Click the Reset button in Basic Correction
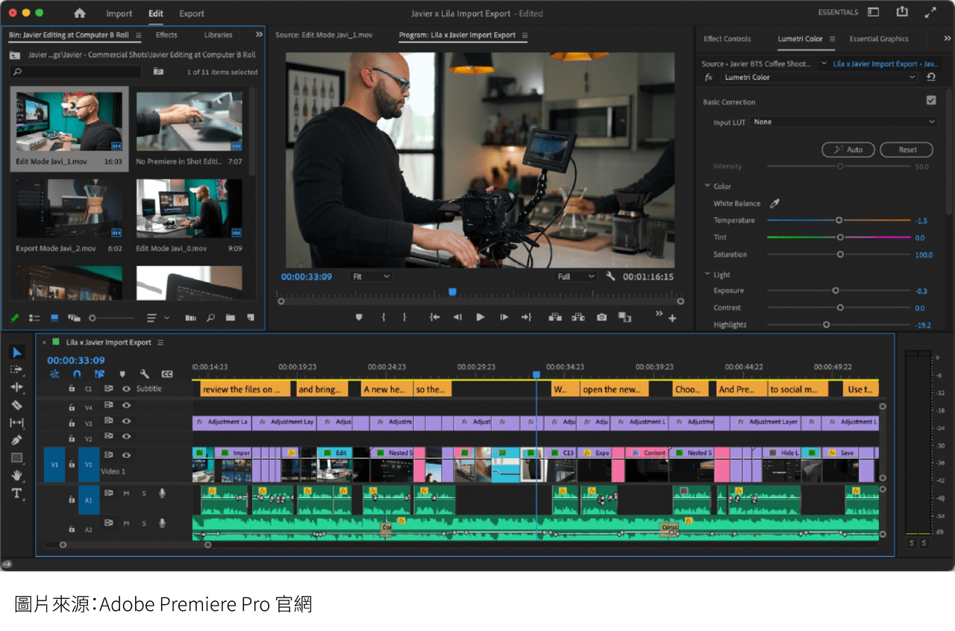 [907, 150]
